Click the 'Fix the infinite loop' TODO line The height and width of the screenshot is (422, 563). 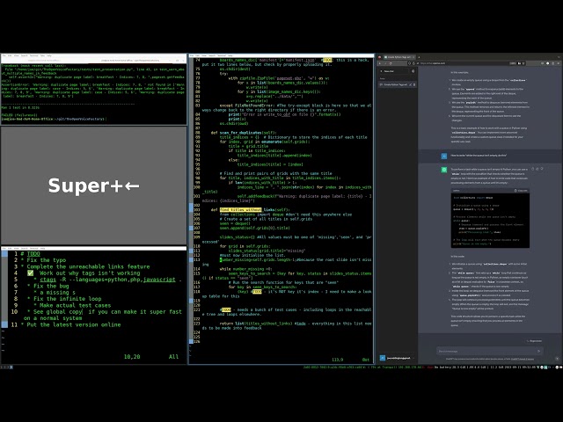point(64,299)
